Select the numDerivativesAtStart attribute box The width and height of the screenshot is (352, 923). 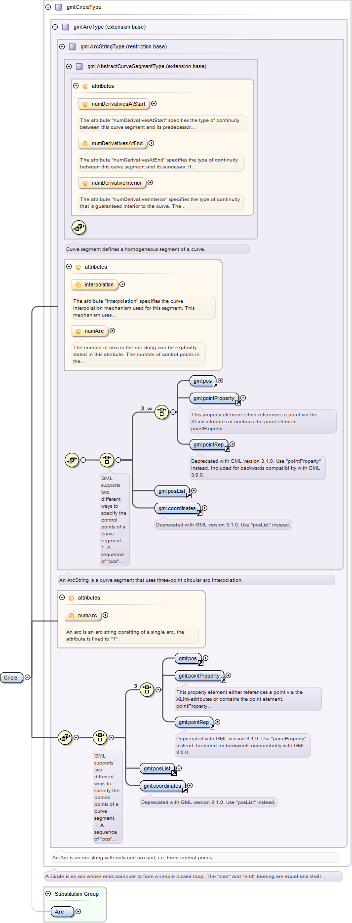[x=114, y=104]
